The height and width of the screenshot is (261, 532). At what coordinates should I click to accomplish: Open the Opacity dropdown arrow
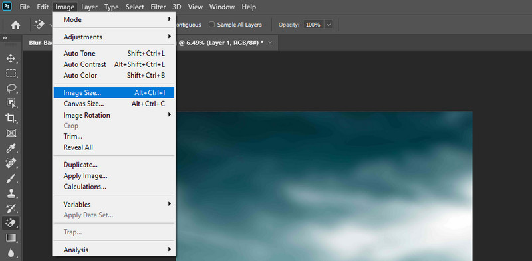pyautogui.click(x=329, y=25)
